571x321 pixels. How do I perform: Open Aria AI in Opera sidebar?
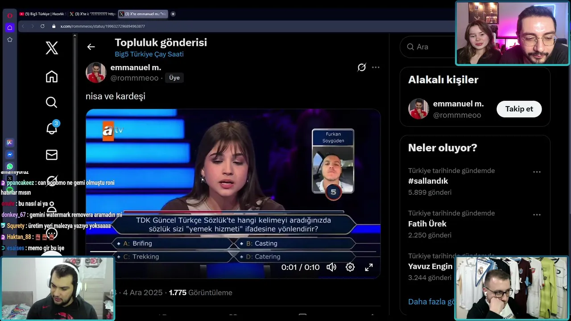click(10, 143)
